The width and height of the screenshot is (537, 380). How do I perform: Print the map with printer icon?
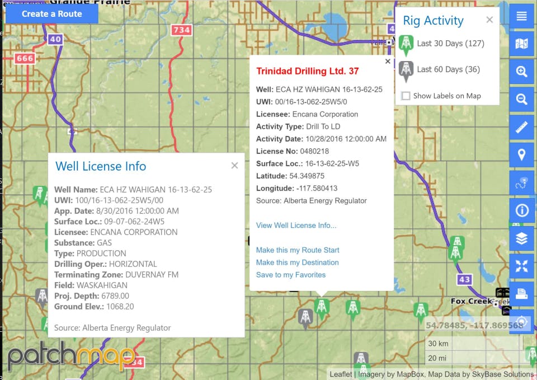click(521, 294)
